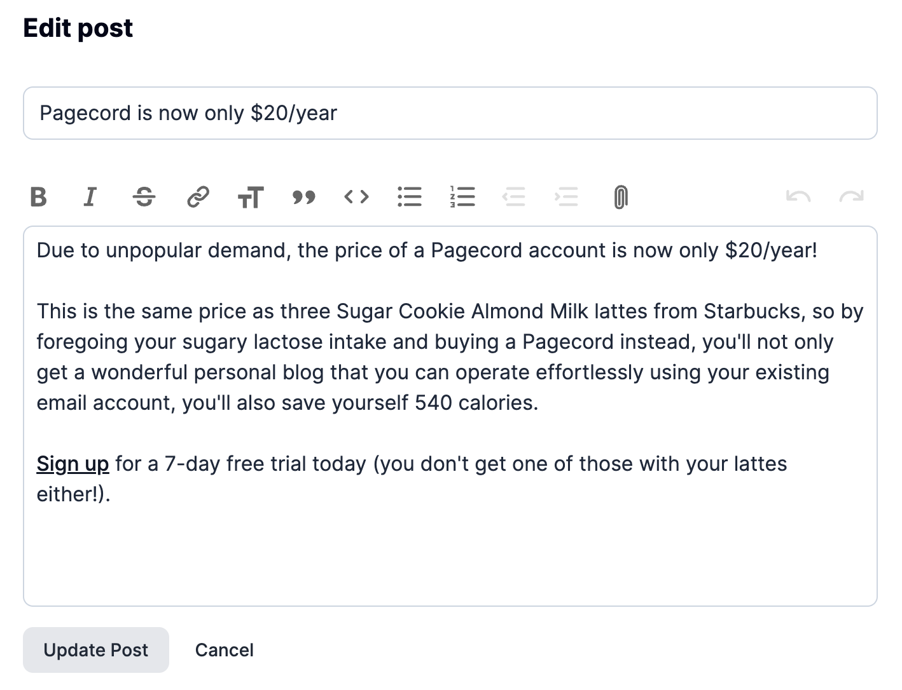Toggle bold formatting

coord(39,197)
